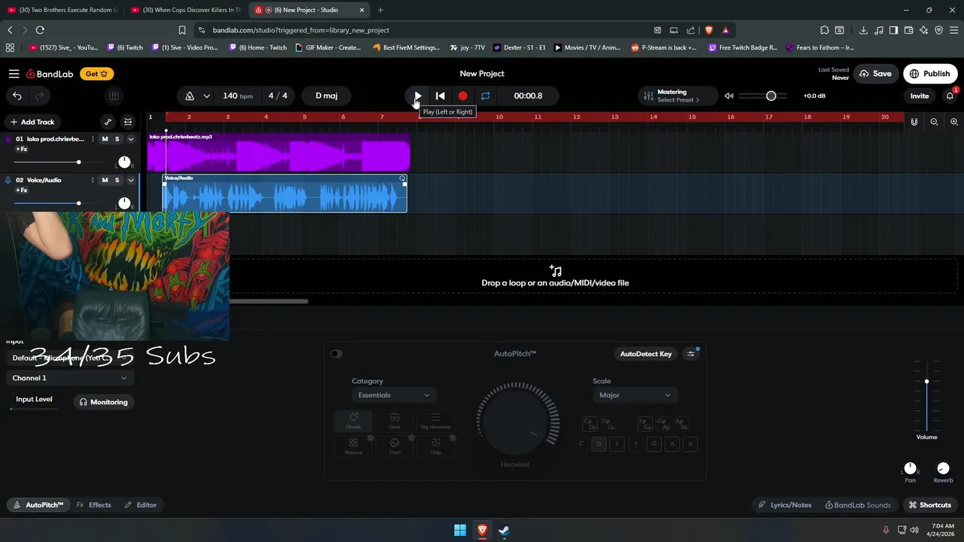The image size is (964, 542).
Task: Open AutoPitch advanced settings sliders icon
Action: [691, 354]
